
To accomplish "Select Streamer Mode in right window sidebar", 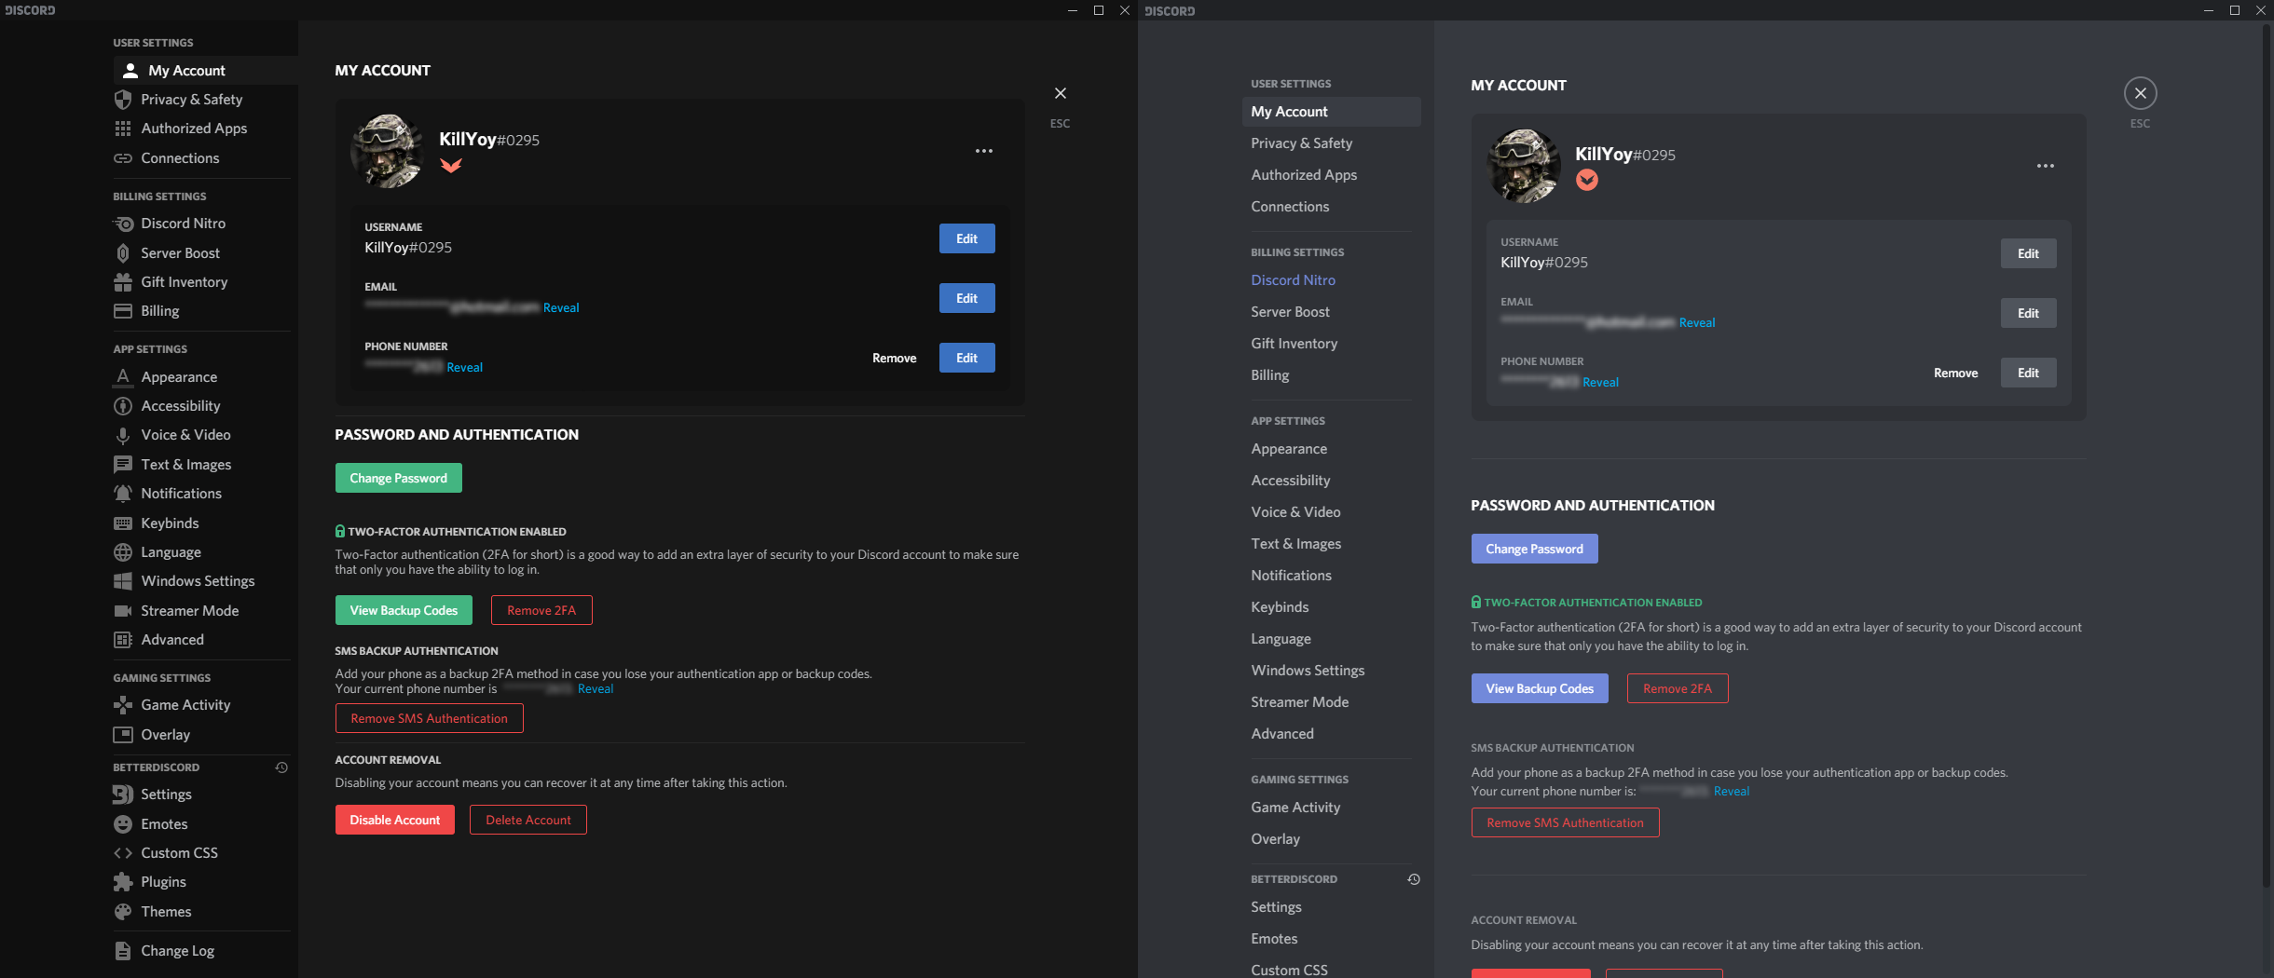I will pyautogui.click(x=1331, y=702).
